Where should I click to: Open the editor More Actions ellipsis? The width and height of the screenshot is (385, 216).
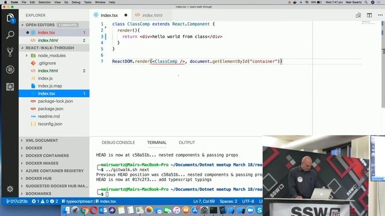pyautogui.click(x=380, y=15)
